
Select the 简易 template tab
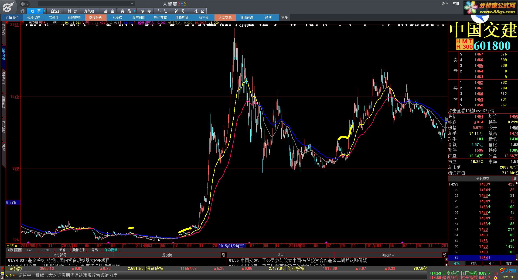[94, 250]
